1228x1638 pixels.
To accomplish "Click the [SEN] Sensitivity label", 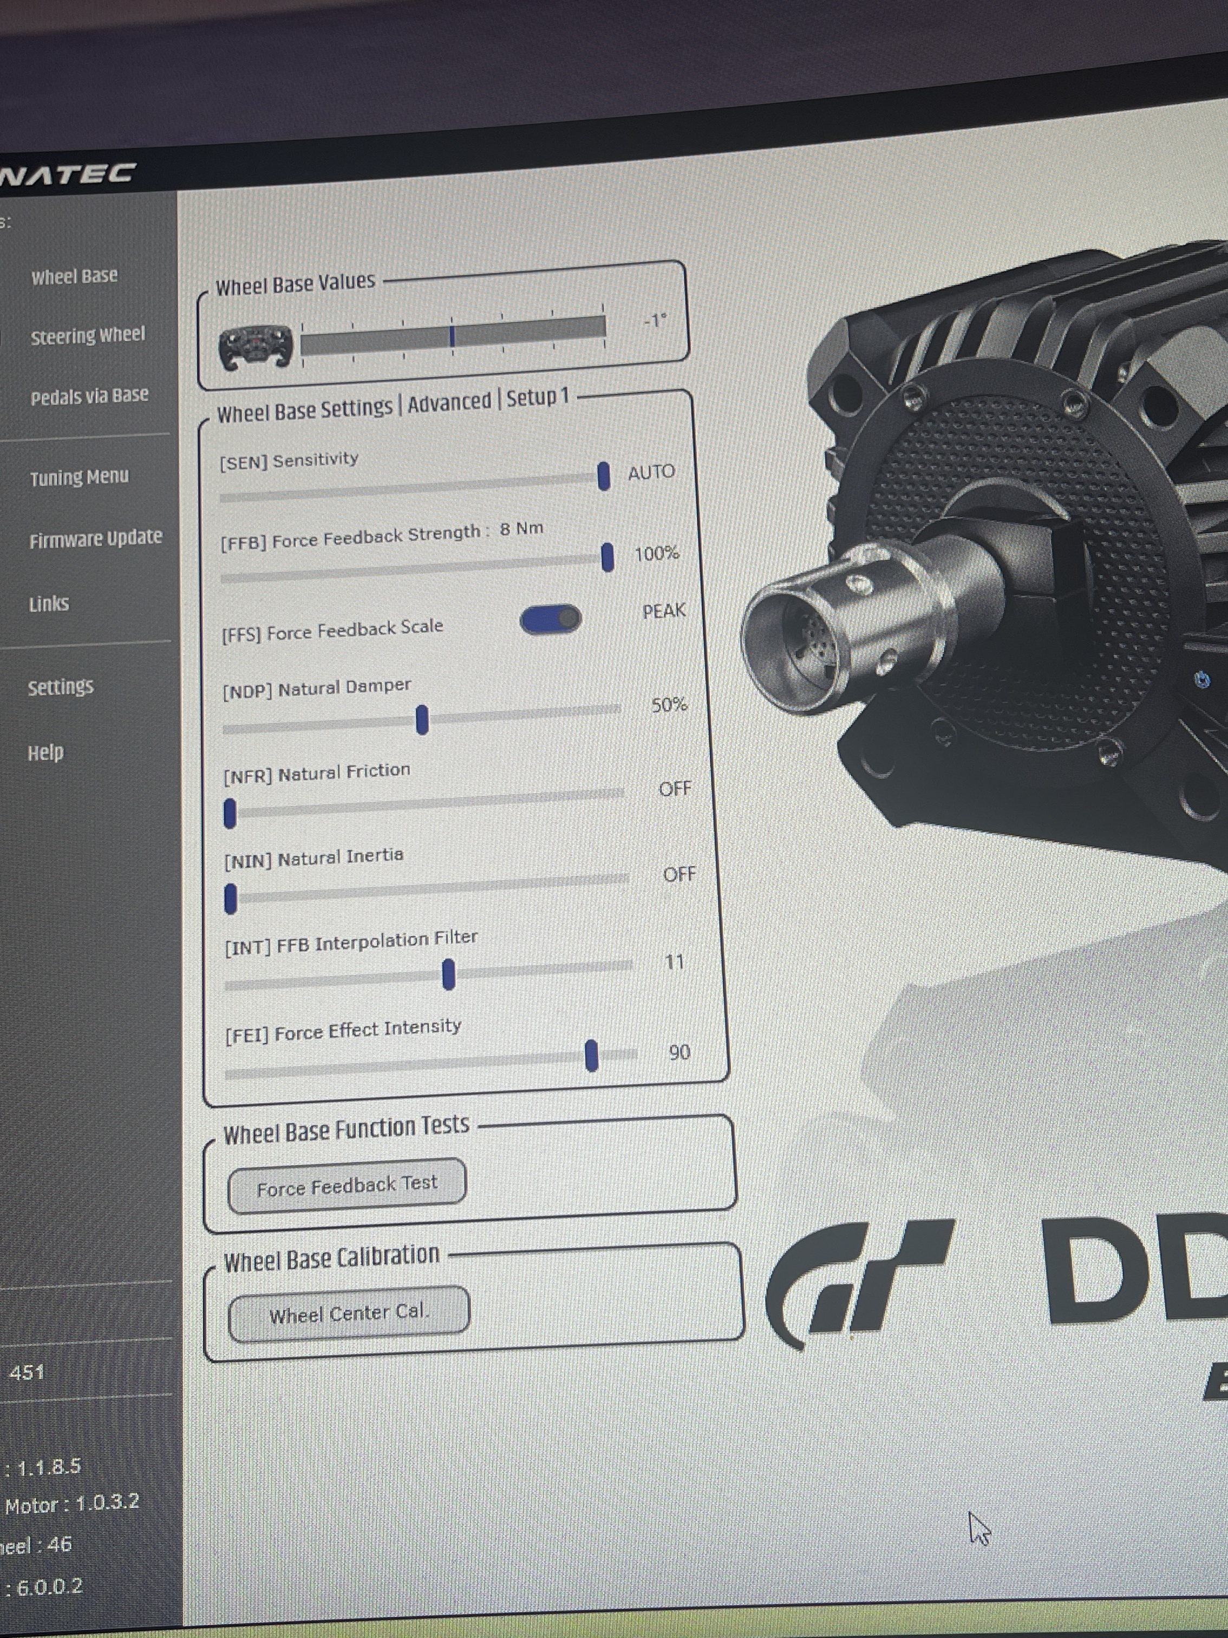I will tap(289, 460).
